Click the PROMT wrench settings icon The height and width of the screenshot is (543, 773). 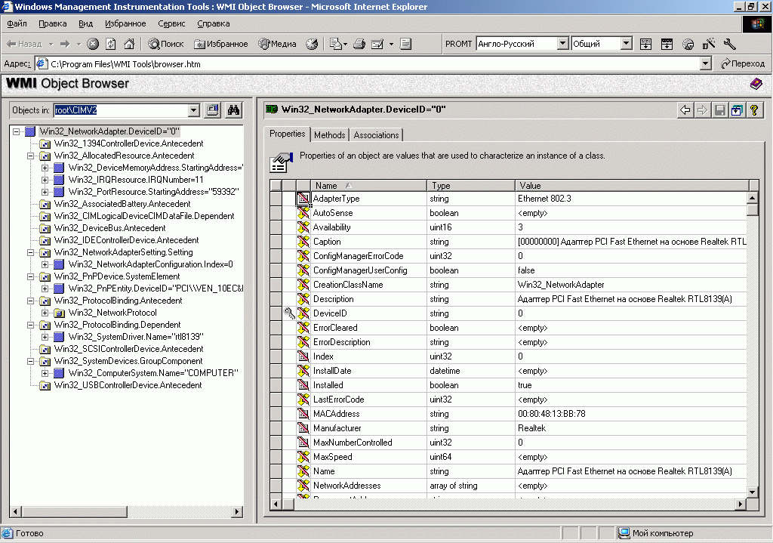coord(730,44)
